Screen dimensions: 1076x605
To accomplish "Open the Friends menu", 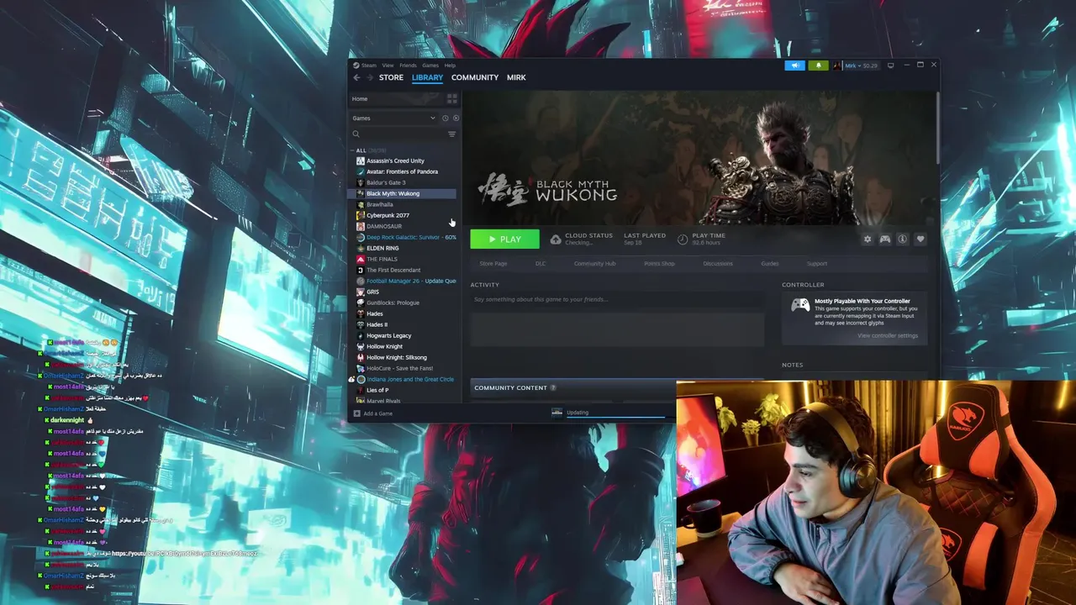I will click(x=408, y=65).
